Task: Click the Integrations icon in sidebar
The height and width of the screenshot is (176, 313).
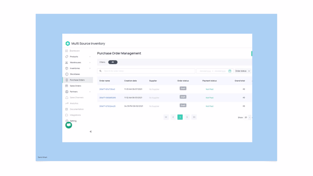Action: point(67,115)
